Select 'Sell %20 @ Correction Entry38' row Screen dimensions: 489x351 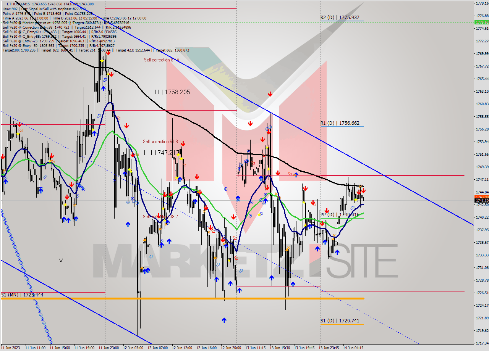67,27
